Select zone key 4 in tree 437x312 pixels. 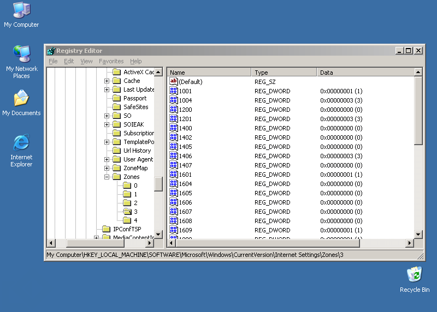pos(135,220)
